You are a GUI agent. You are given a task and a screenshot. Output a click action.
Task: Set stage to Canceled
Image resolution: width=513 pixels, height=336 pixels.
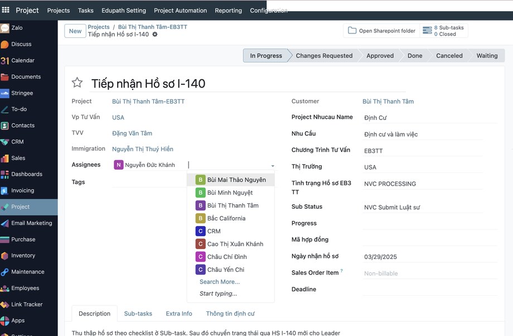point(449,56)
